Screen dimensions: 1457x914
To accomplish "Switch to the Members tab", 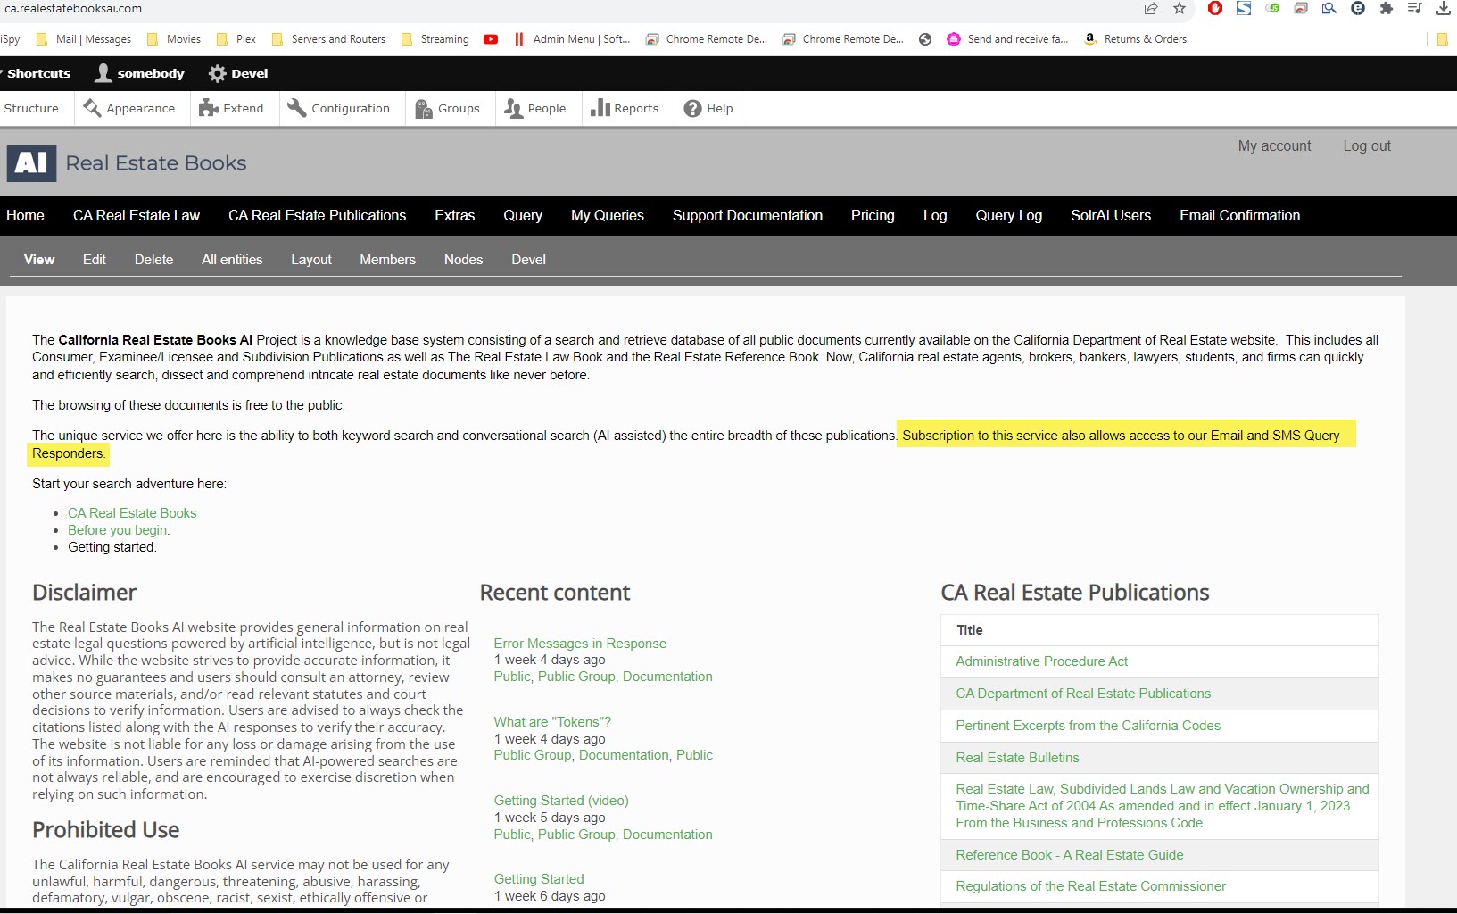I will pos(387,260).
